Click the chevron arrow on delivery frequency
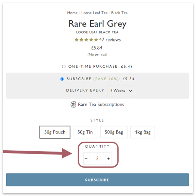The height and width of the screenshot is (196, 196). 130,91
